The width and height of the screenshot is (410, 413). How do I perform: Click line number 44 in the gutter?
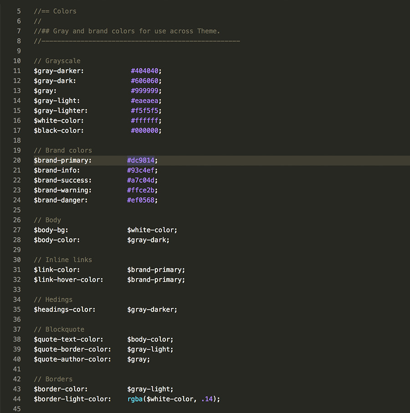point(17,399)
